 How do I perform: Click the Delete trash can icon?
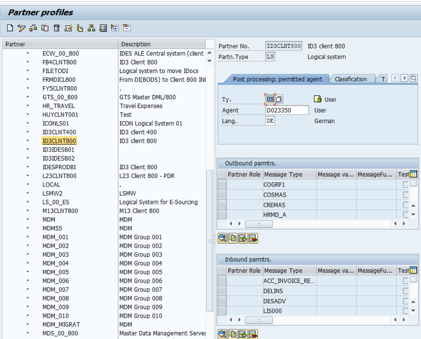tap(57, 28)
